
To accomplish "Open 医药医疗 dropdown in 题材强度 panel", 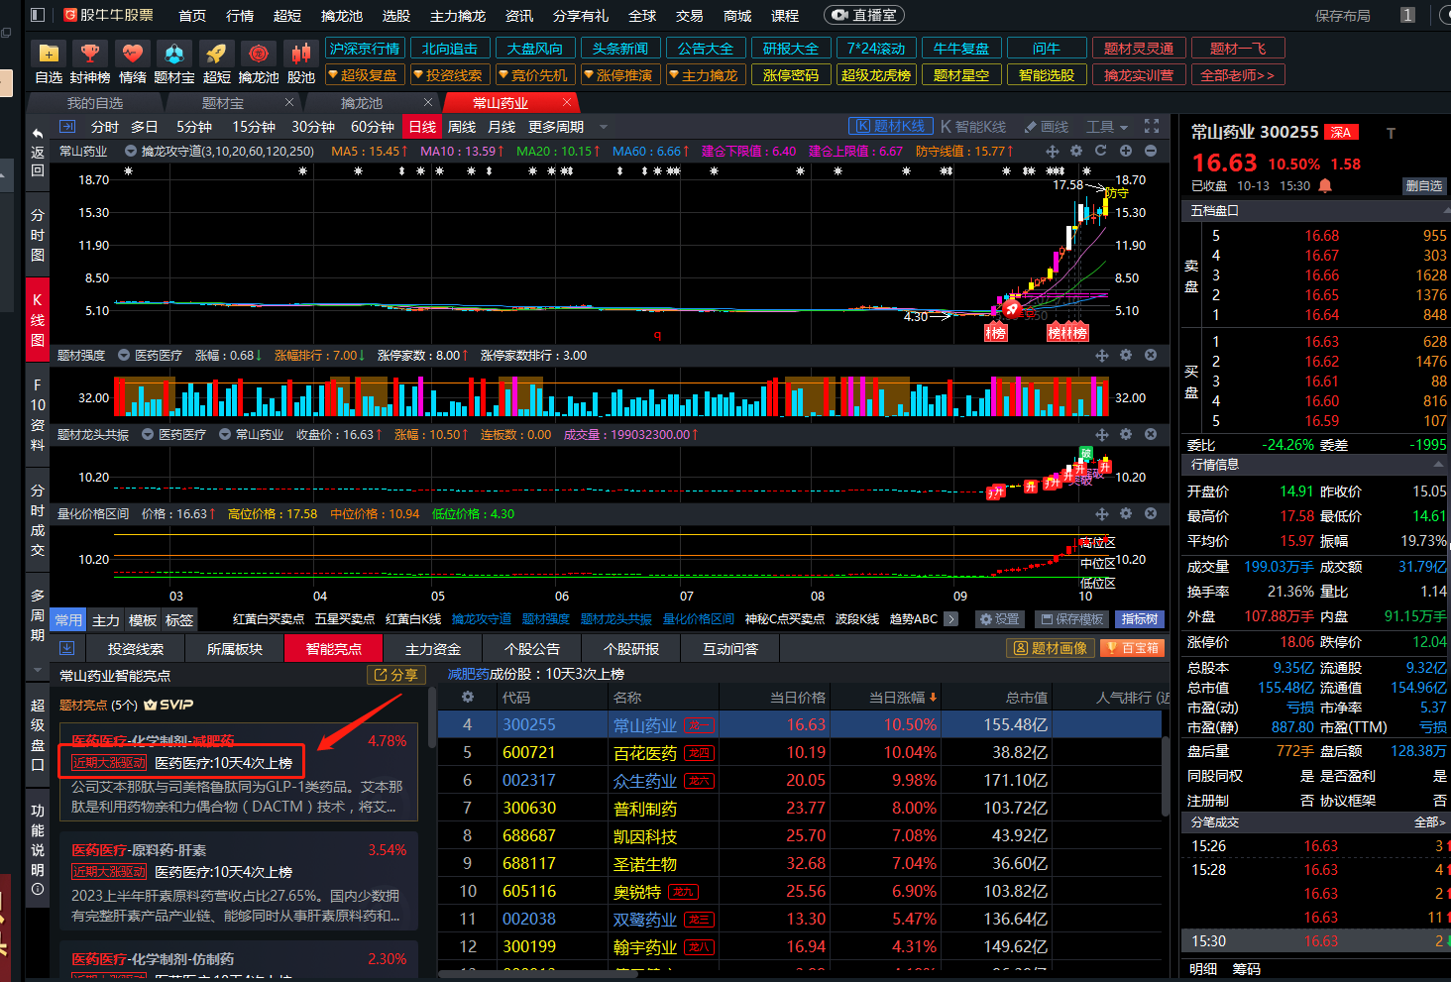I will [x=124, y=355].
